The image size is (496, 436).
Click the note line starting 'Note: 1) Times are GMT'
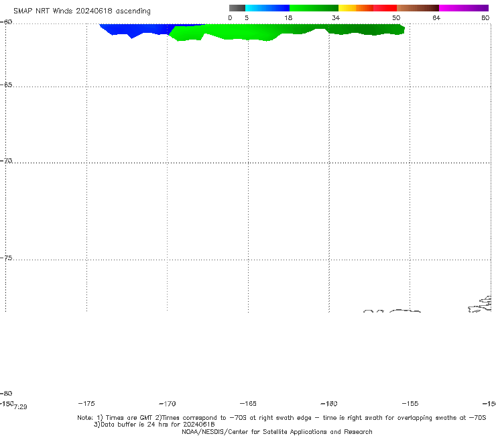(x=282, y=418)
